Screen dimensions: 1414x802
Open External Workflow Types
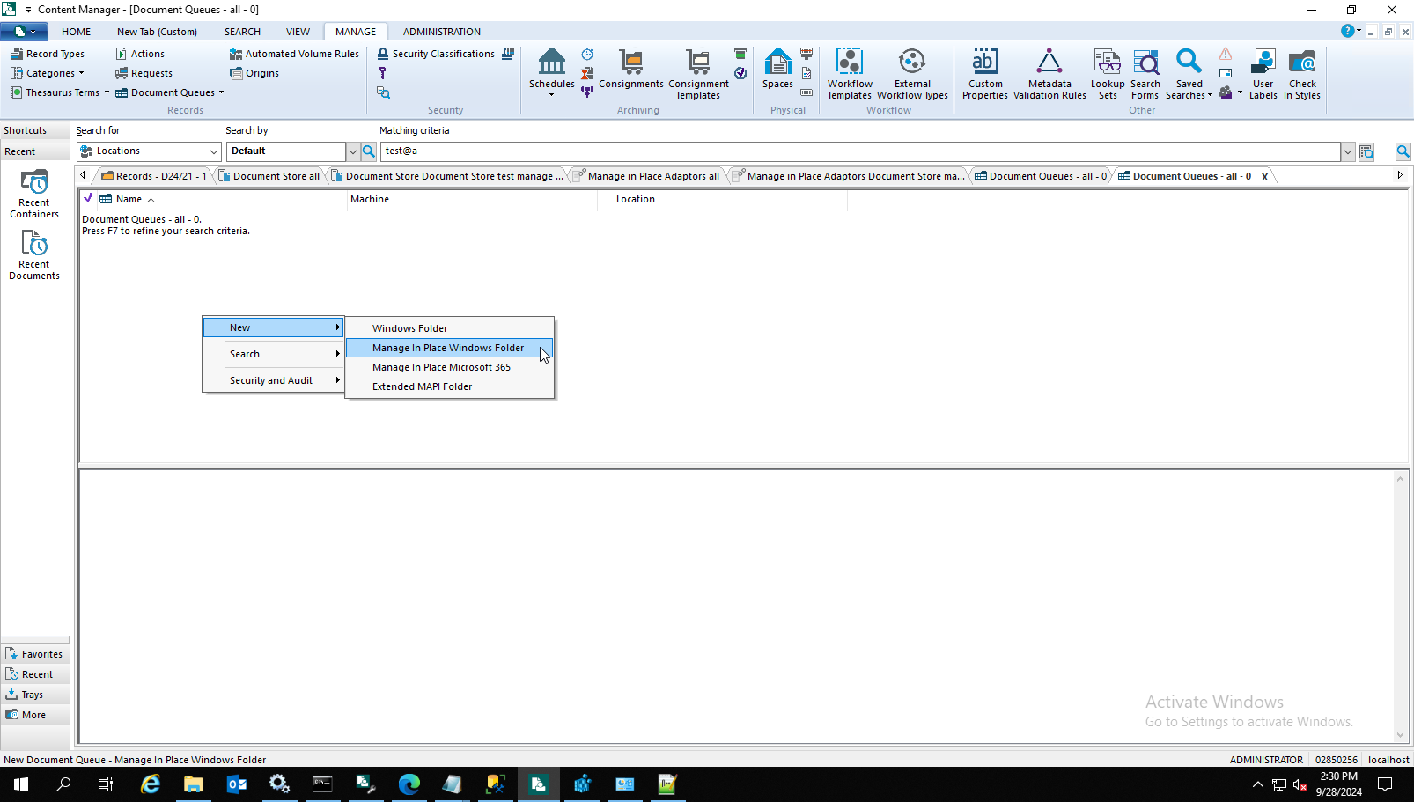[912, 74]
